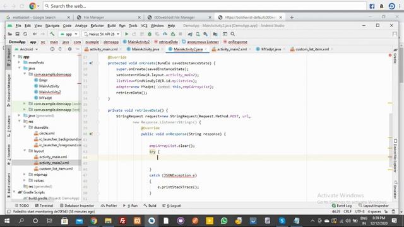The image size is (404, 227).
Task: Collapse the java folder node
Action: pyautogui.click(x=19, y=68)
